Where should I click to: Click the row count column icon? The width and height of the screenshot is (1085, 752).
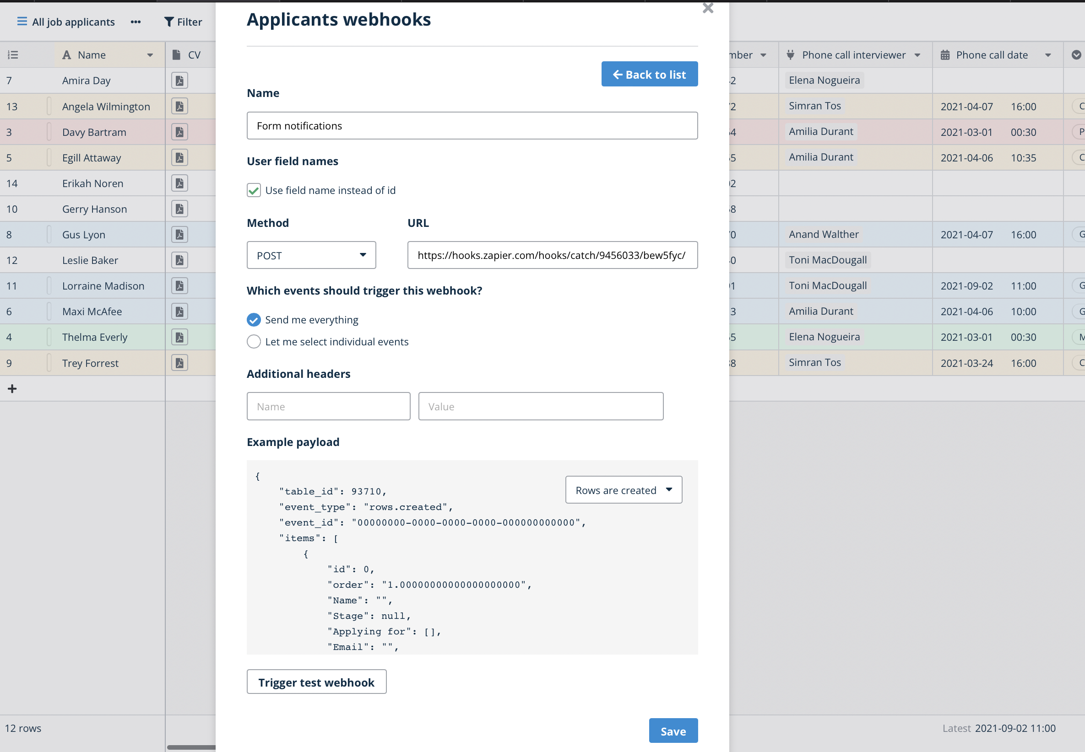[13, 55]
